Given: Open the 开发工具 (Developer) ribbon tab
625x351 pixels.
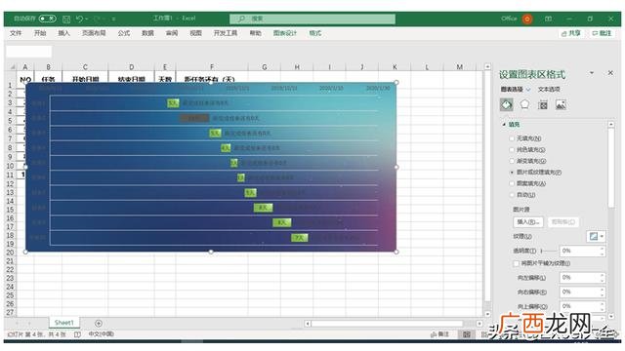Looking at the screenshot, I should click(x=226, y=33).
